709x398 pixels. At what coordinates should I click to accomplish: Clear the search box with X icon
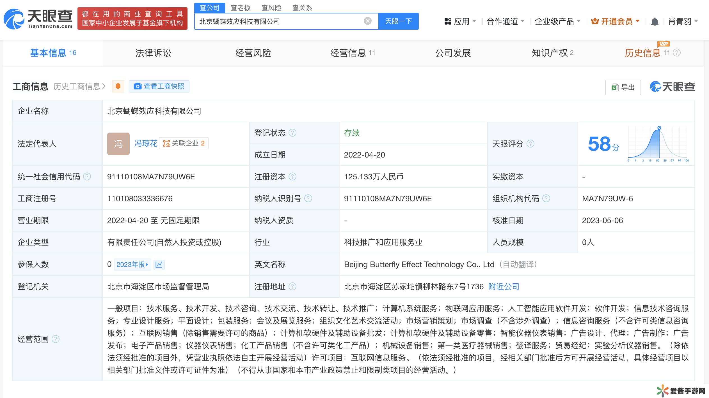(367, 21)
